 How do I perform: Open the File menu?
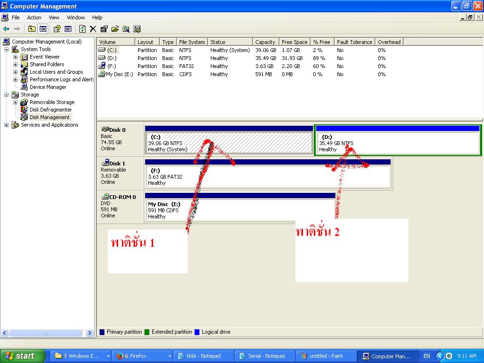click(16, 17)
